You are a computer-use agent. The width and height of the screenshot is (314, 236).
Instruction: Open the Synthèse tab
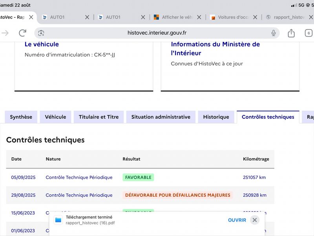click(x=21, y=117)
